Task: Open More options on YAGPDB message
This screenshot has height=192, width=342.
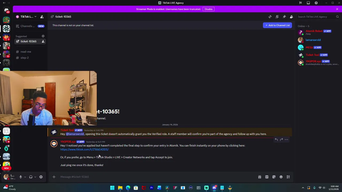Action: (x=286, y=139)
